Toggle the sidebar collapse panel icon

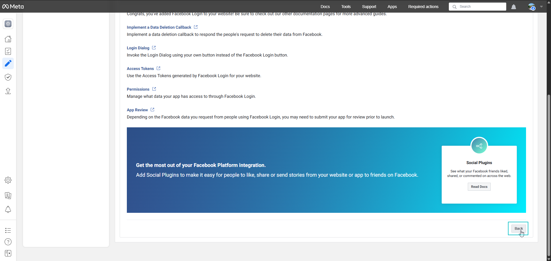point(8,254)
